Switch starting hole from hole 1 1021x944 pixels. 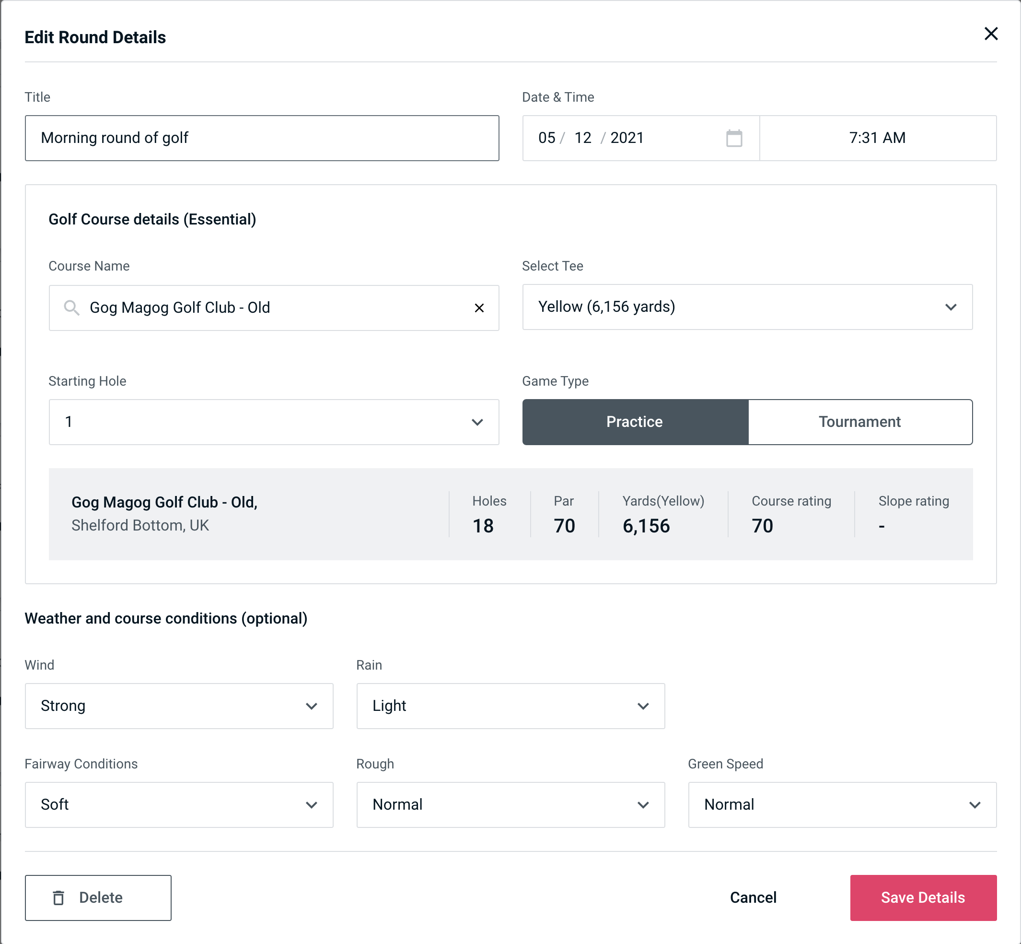tap(273, 422)
